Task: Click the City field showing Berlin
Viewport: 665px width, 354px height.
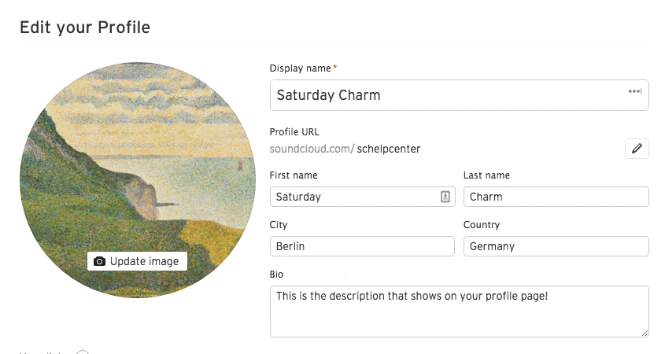Action: [362, 246]
